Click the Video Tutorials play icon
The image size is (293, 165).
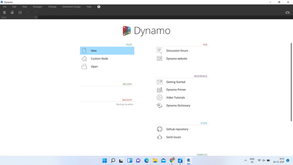pyautogui.click(x=160, y=98)
